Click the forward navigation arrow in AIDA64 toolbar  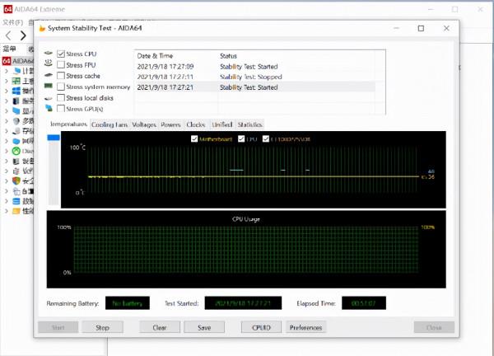pos(22,36)
